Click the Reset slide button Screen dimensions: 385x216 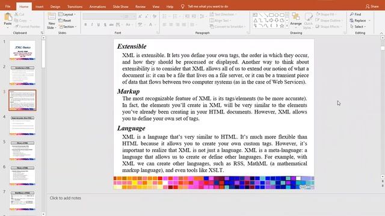pyautogui.click(x=65, y=20)
